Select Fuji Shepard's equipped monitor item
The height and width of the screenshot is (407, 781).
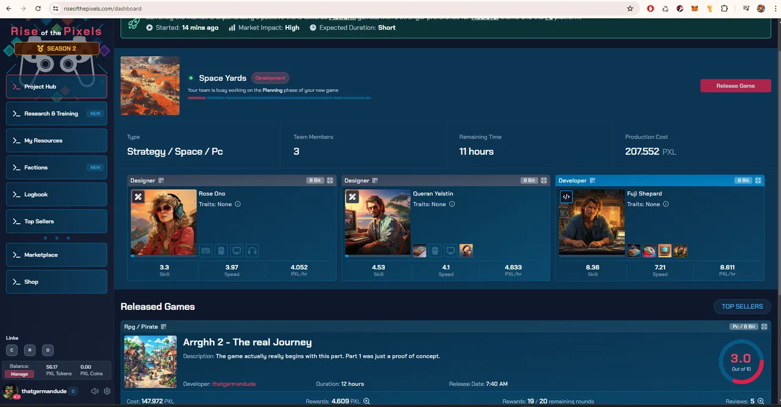(x=665, y=250)
